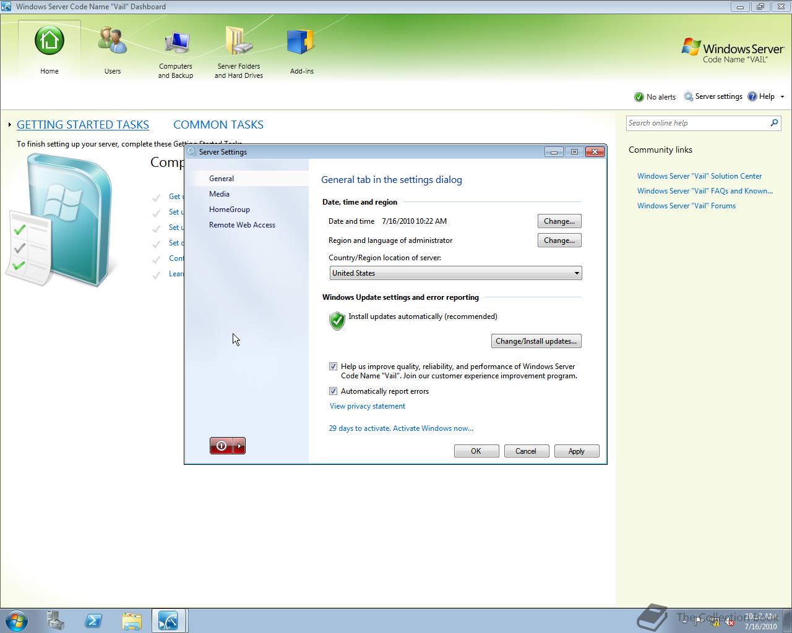Click Cancel in Server Settings
This screenshot has width=792, height=633.
pyautogui.click(x=527, y=451)
